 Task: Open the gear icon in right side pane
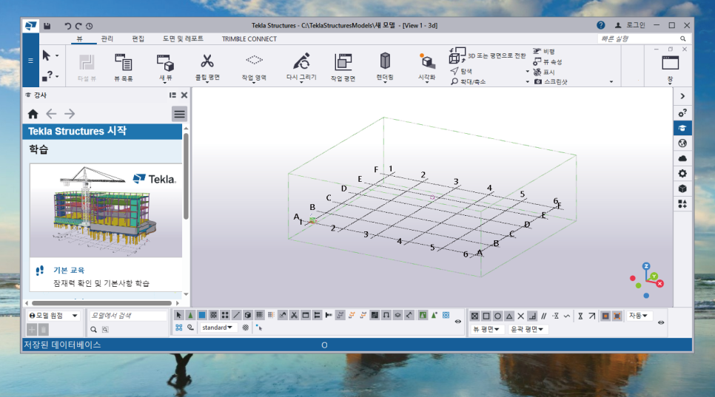[x=682, y=174]
